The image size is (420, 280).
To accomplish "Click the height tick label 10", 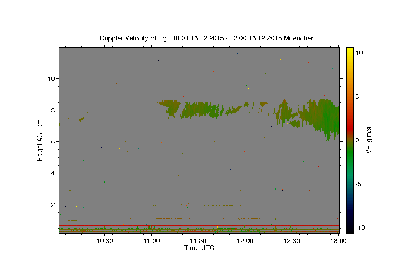I will [52, 78].
